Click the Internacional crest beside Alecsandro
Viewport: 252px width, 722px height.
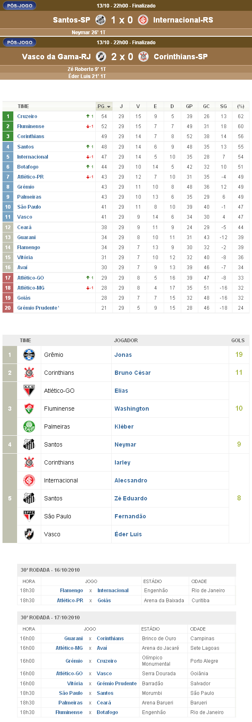pyautogui.click(x=29, y=480)
